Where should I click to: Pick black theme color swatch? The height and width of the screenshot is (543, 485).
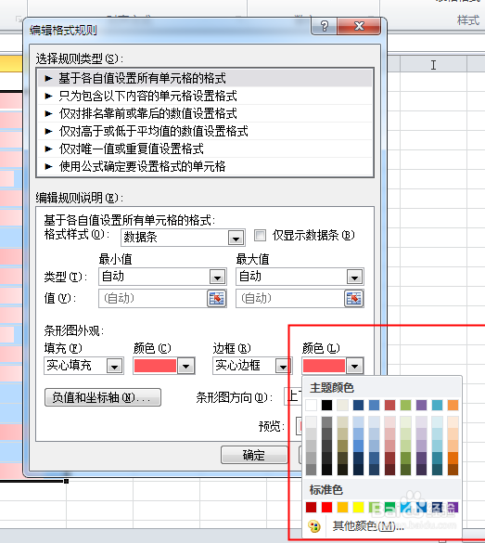[327, 405]
